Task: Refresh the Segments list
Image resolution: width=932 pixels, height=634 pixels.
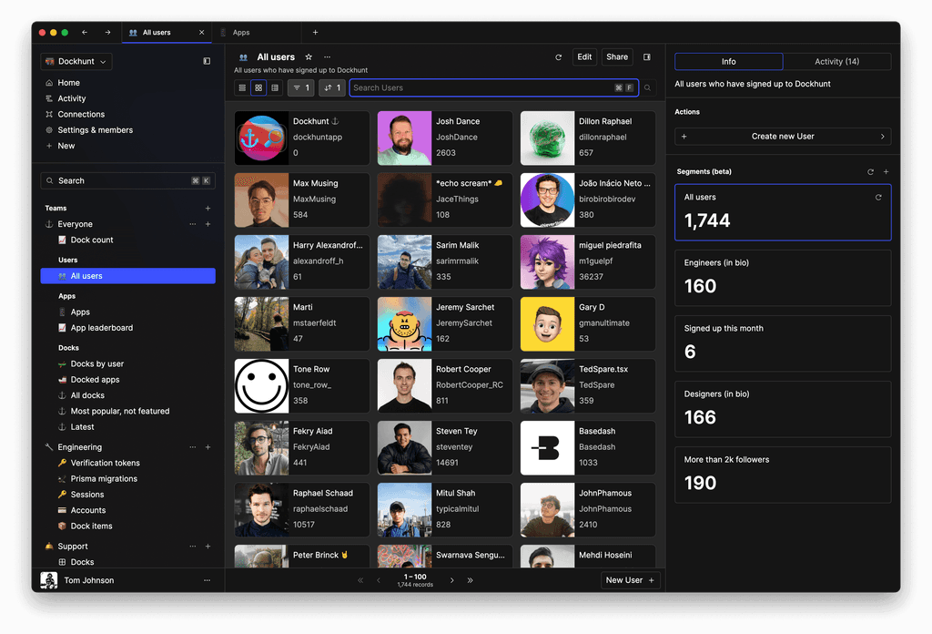Action: 870,171
